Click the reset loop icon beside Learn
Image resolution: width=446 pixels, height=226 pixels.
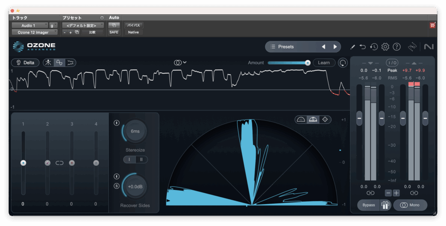[343, 63]
